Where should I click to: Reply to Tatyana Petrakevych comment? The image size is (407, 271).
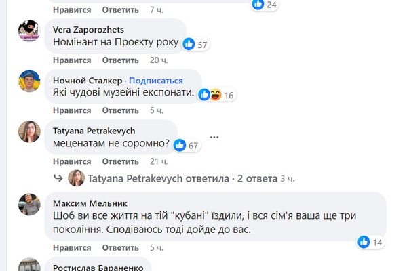(120, 161)
